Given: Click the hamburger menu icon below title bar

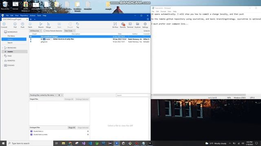Looking at the screenshot, I should click(148, 19).
